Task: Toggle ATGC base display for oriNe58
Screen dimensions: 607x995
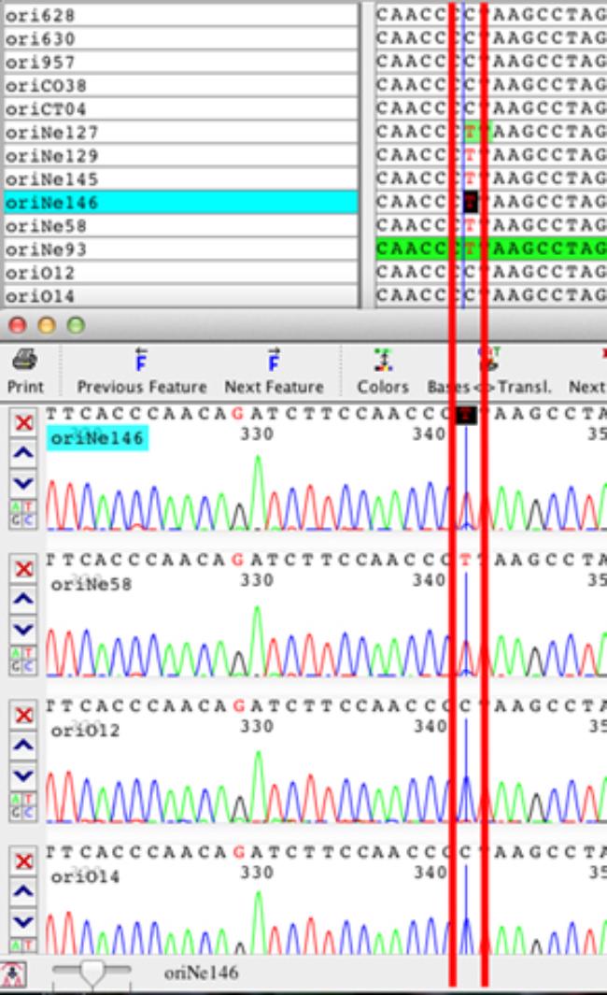Action: pyautogui.click(x=23, y=662)
